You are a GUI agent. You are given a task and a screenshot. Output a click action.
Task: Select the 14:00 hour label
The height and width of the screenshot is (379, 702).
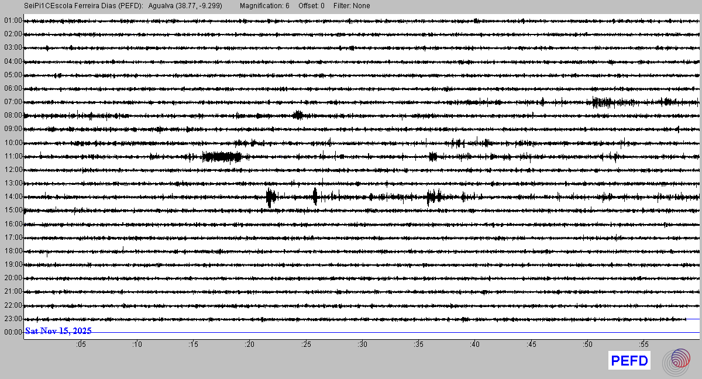pyautogui.click(x=13, y=197)
